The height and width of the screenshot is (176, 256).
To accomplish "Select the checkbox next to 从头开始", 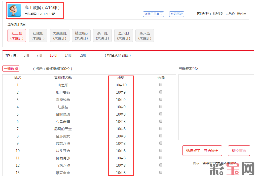I will click(161, 151).
